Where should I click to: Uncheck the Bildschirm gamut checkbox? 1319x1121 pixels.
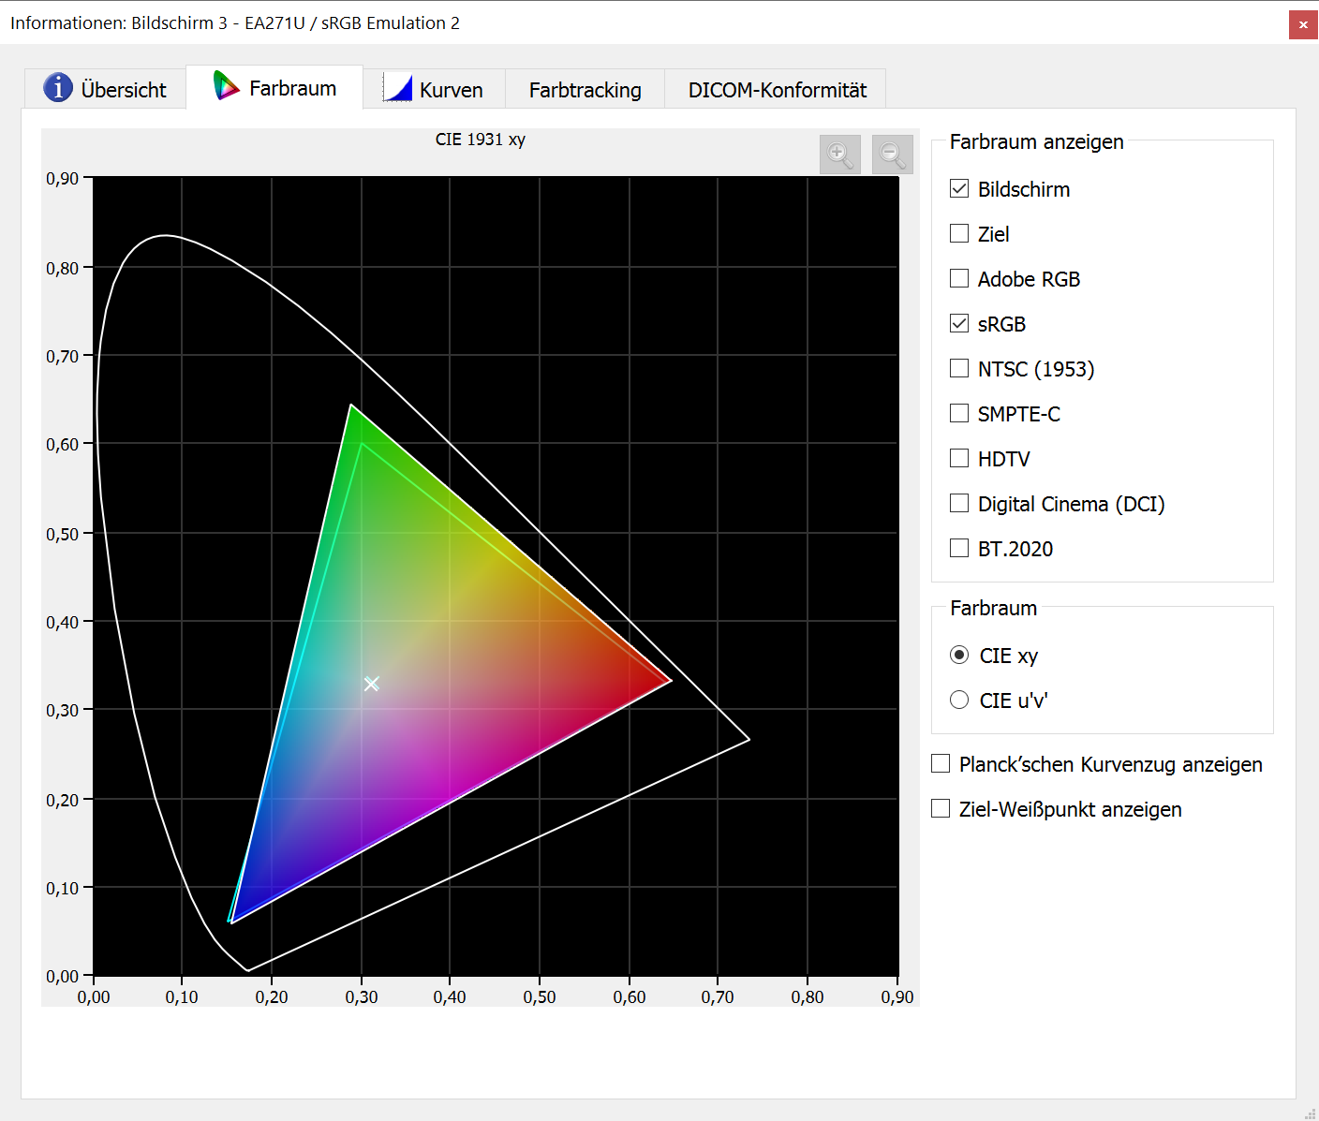pyautogui.click(x=959, y=188)
